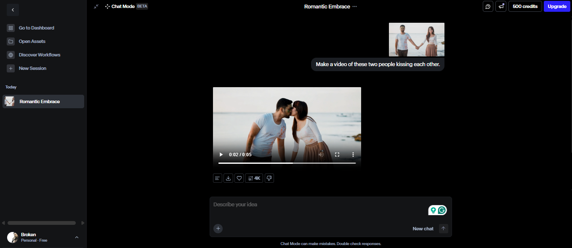The width and height of the screenshot is (572, 248).
Task: Click the Chat Mode label
Action: coord(123,6)
